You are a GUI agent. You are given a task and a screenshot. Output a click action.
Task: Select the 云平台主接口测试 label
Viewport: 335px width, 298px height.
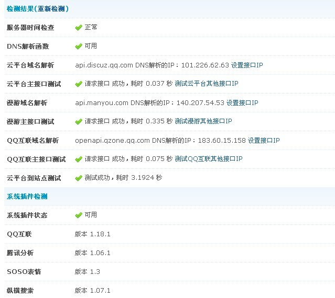34,84
